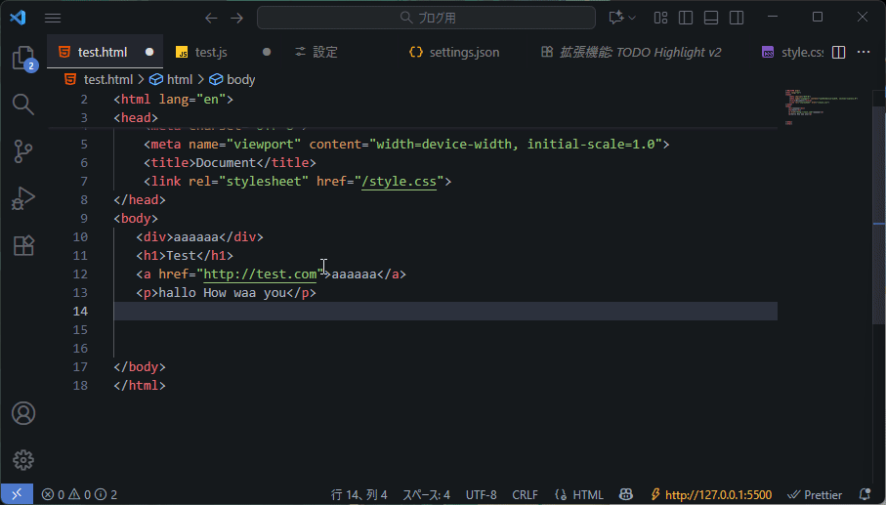Image resolution: width=886 pixels, height=505 pixels.
Task: Change the CRLF end of line sequence
Action: (x=525, y=495)
